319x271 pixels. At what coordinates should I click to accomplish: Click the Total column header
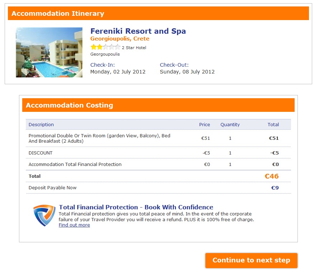tap(273, 124)
